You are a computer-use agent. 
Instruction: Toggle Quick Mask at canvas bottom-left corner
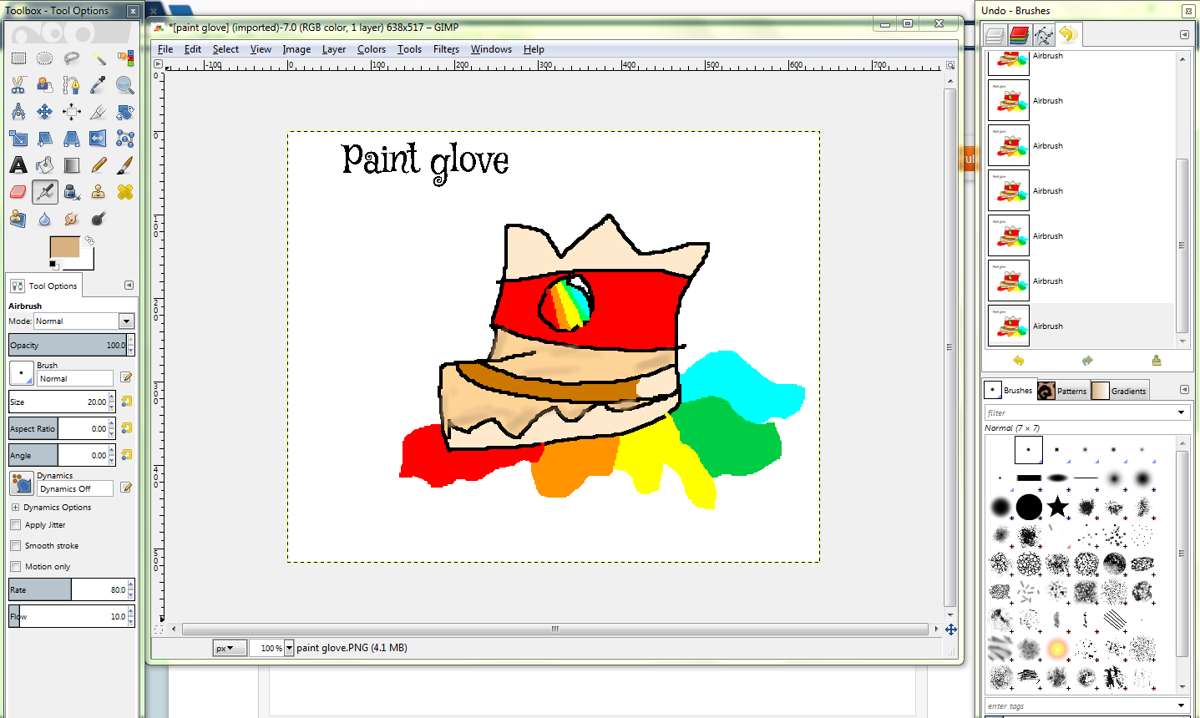click(159, 629)
